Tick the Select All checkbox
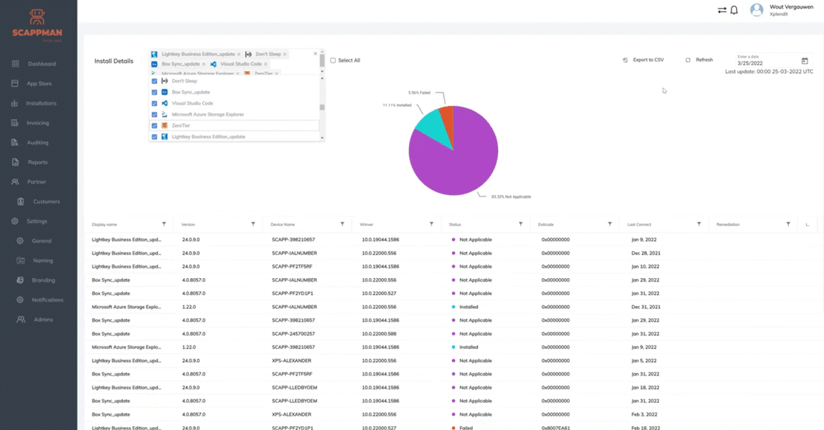Viewport: 824px width, 430px height. click(332, 60)
